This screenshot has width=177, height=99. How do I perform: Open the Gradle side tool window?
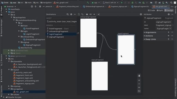[176, 10]
